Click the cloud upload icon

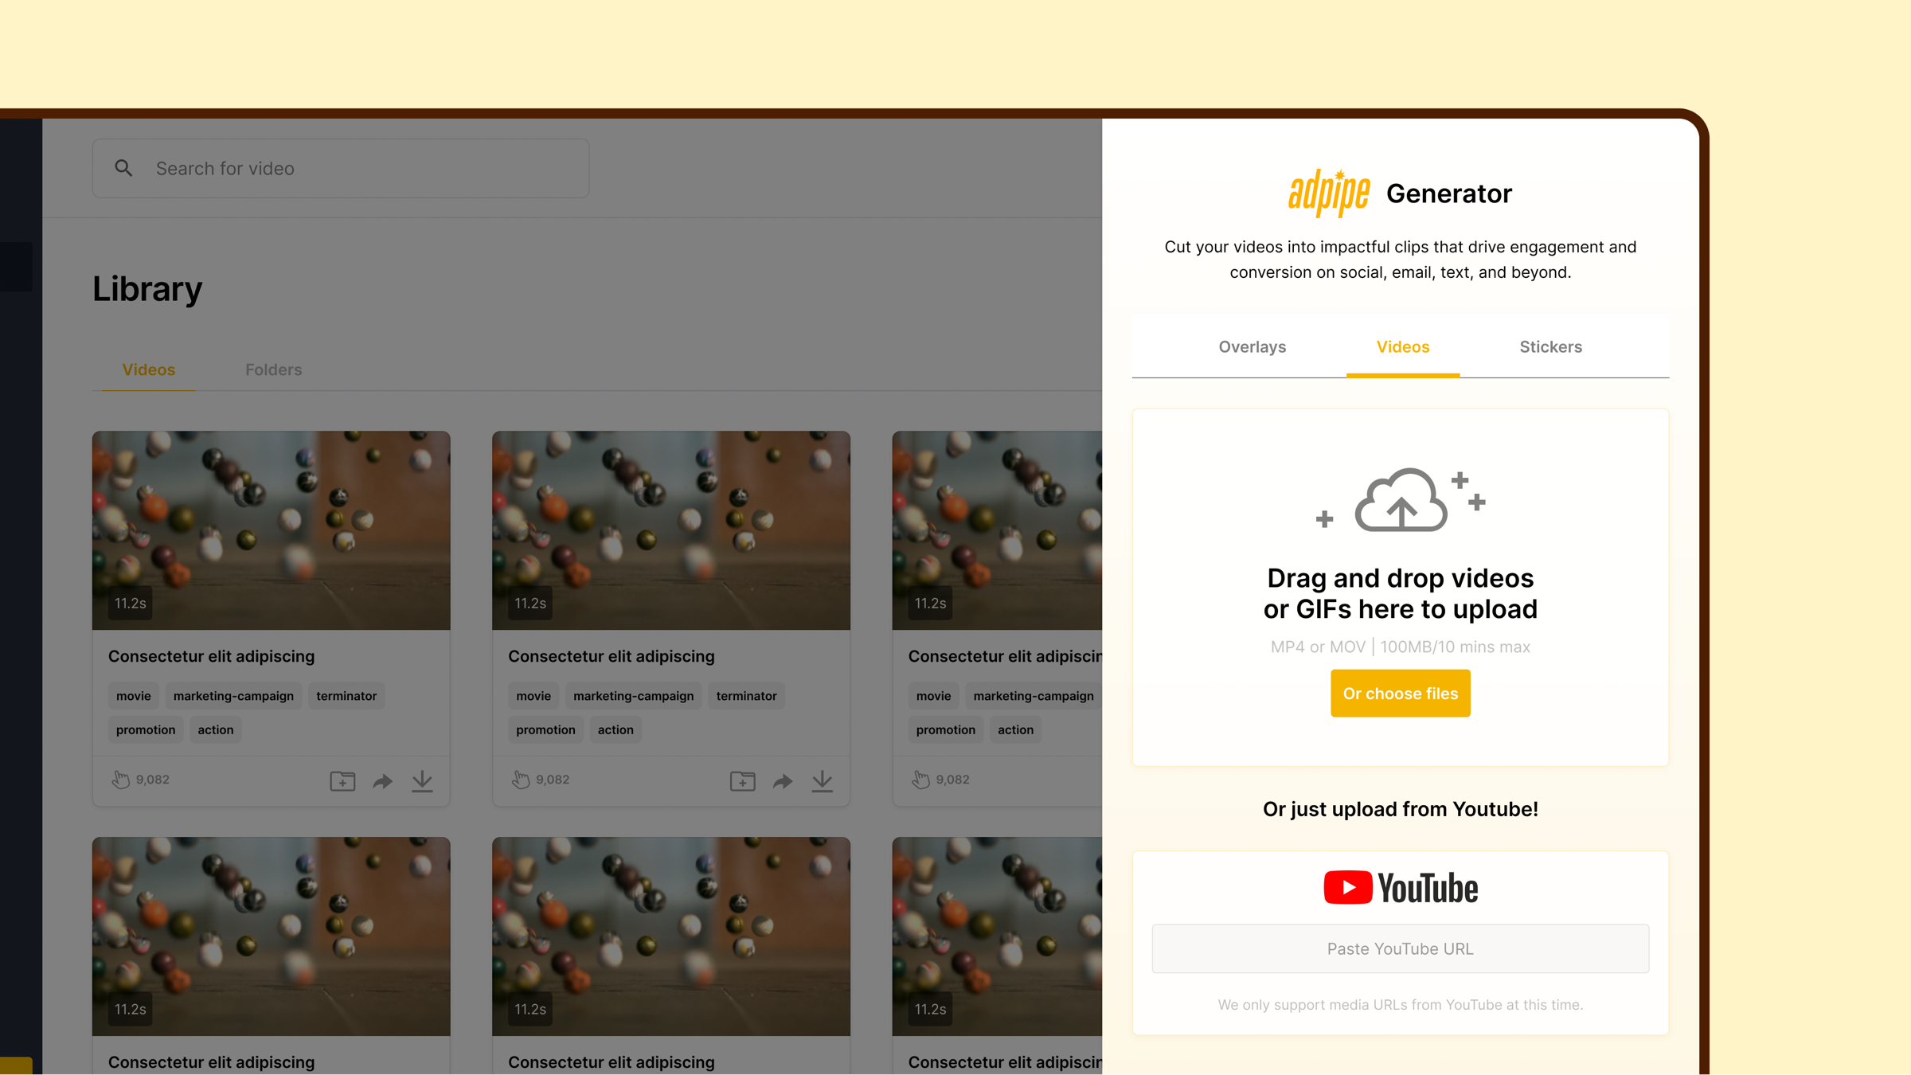pos(1401,499)
